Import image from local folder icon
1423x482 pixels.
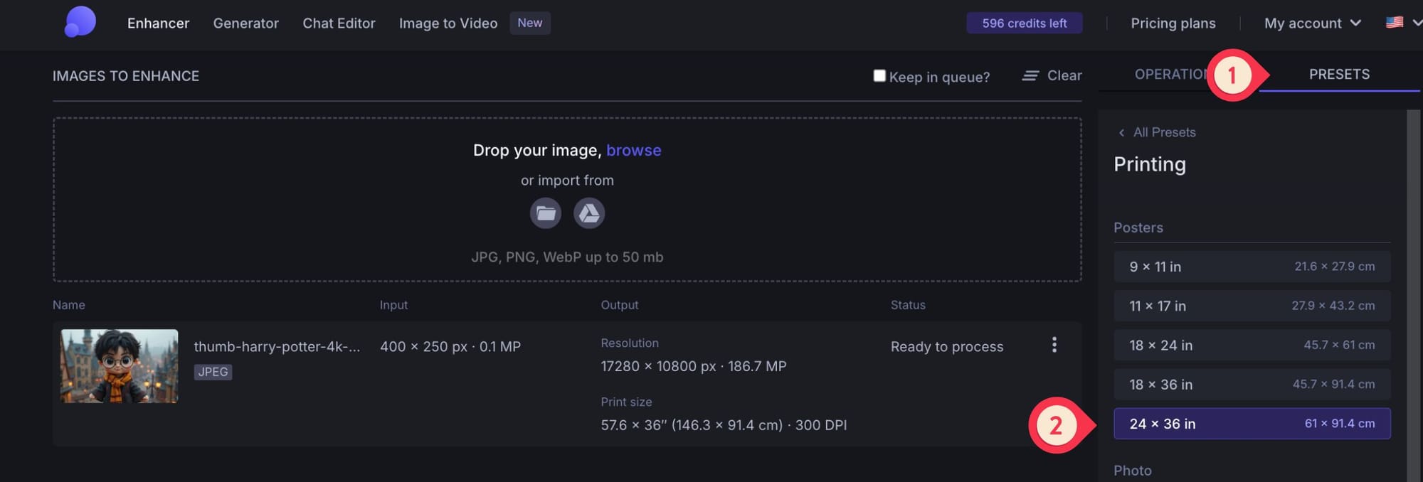pos(546,213)
